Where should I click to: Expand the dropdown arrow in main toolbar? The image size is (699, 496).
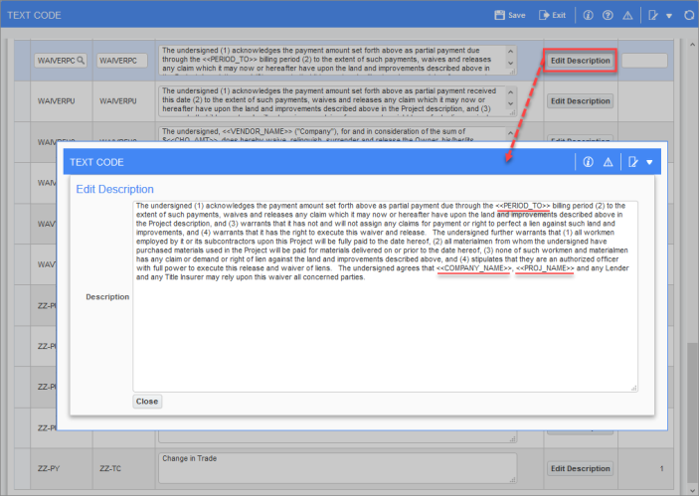tap(669, 16)
